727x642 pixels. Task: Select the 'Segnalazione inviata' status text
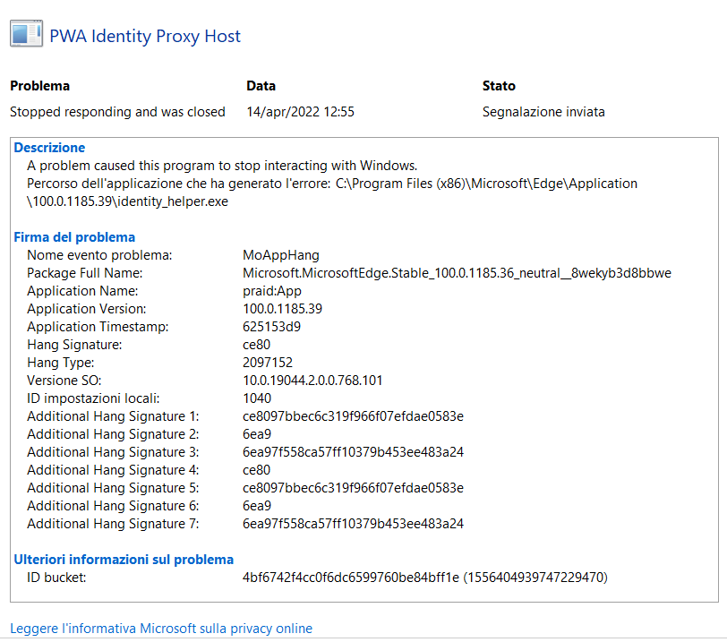coord(543,112)
